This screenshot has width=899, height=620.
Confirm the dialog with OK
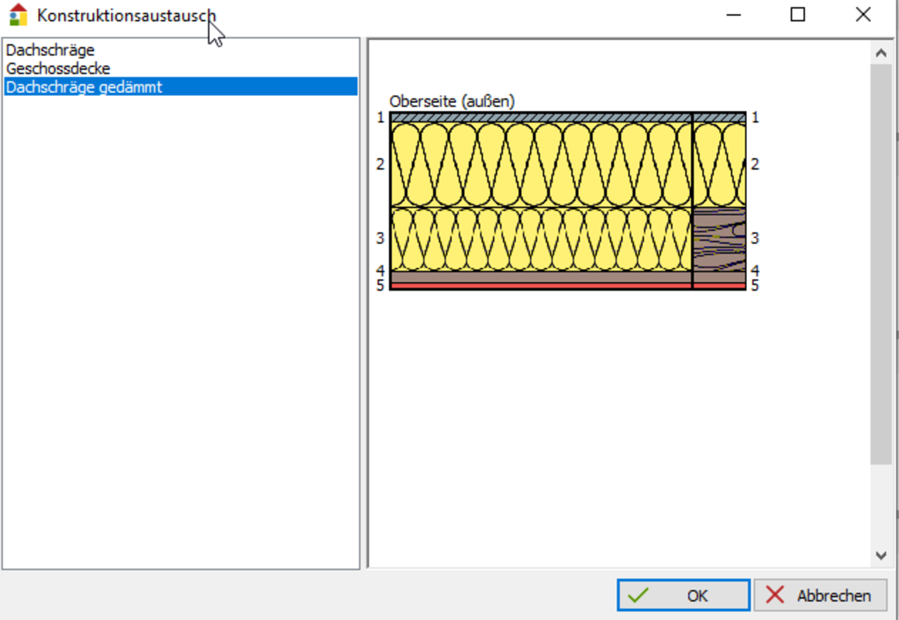point(683,595)
